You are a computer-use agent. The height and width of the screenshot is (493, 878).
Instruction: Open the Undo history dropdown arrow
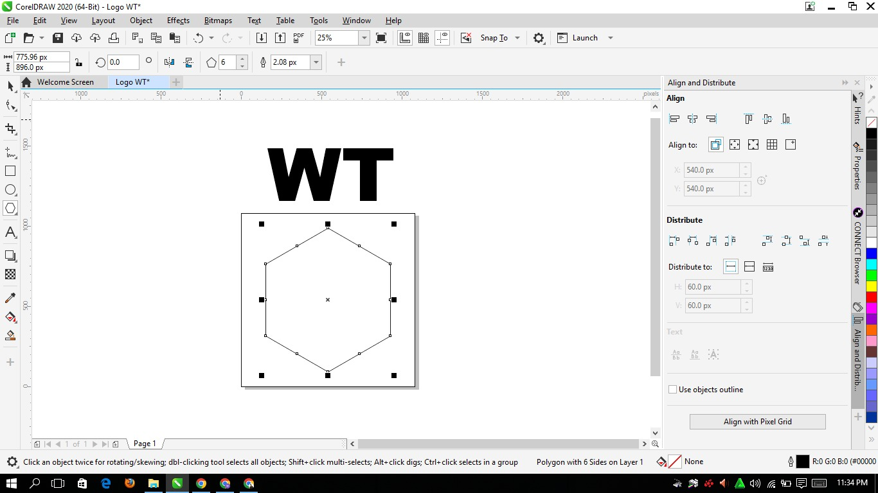(x=211, y=38)
